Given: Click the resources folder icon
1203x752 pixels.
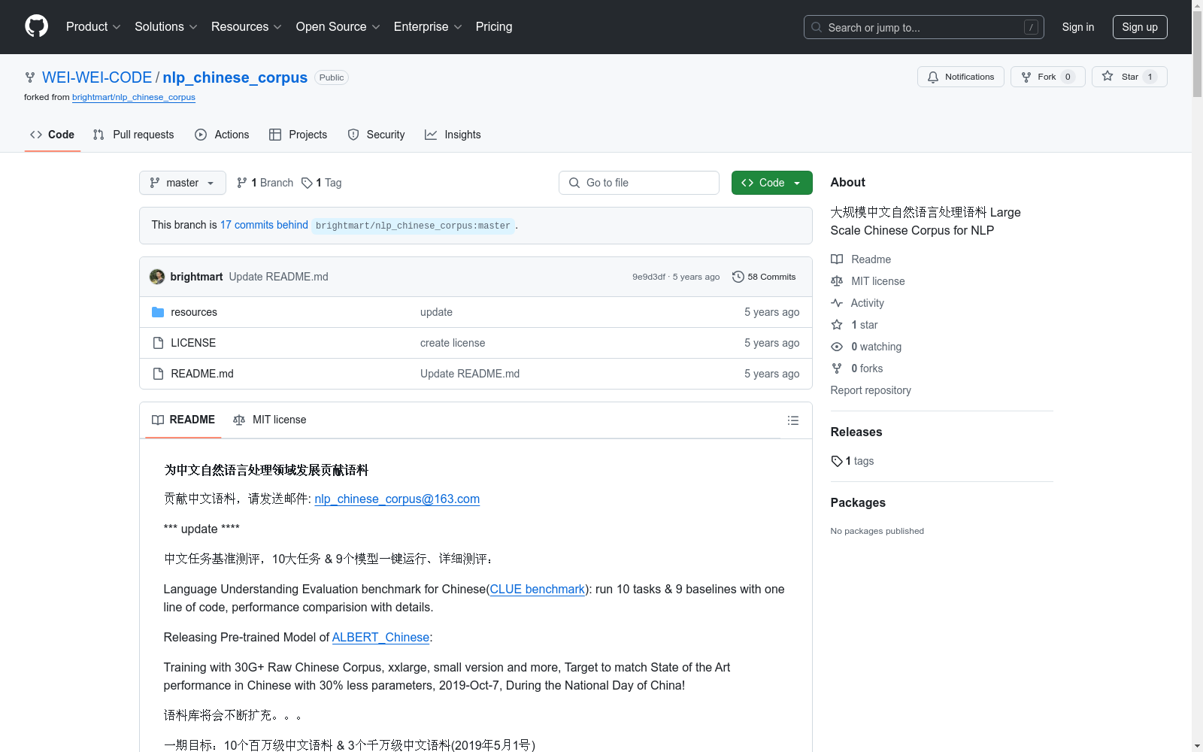Looking at the screenshot, I should [158, 311].
